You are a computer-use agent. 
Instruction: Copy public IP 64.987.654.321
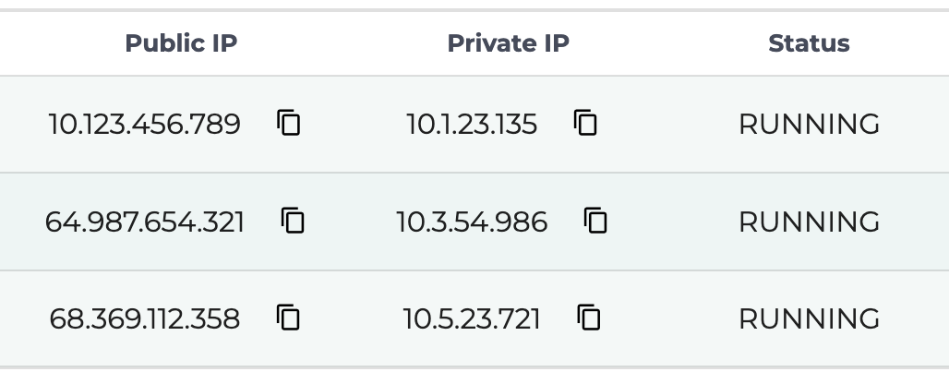pos(294,221)
